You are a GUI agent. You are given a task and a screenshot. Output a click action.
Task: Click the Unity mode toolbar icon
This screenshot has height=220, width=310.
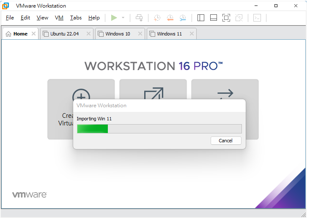tap(239, 18)
